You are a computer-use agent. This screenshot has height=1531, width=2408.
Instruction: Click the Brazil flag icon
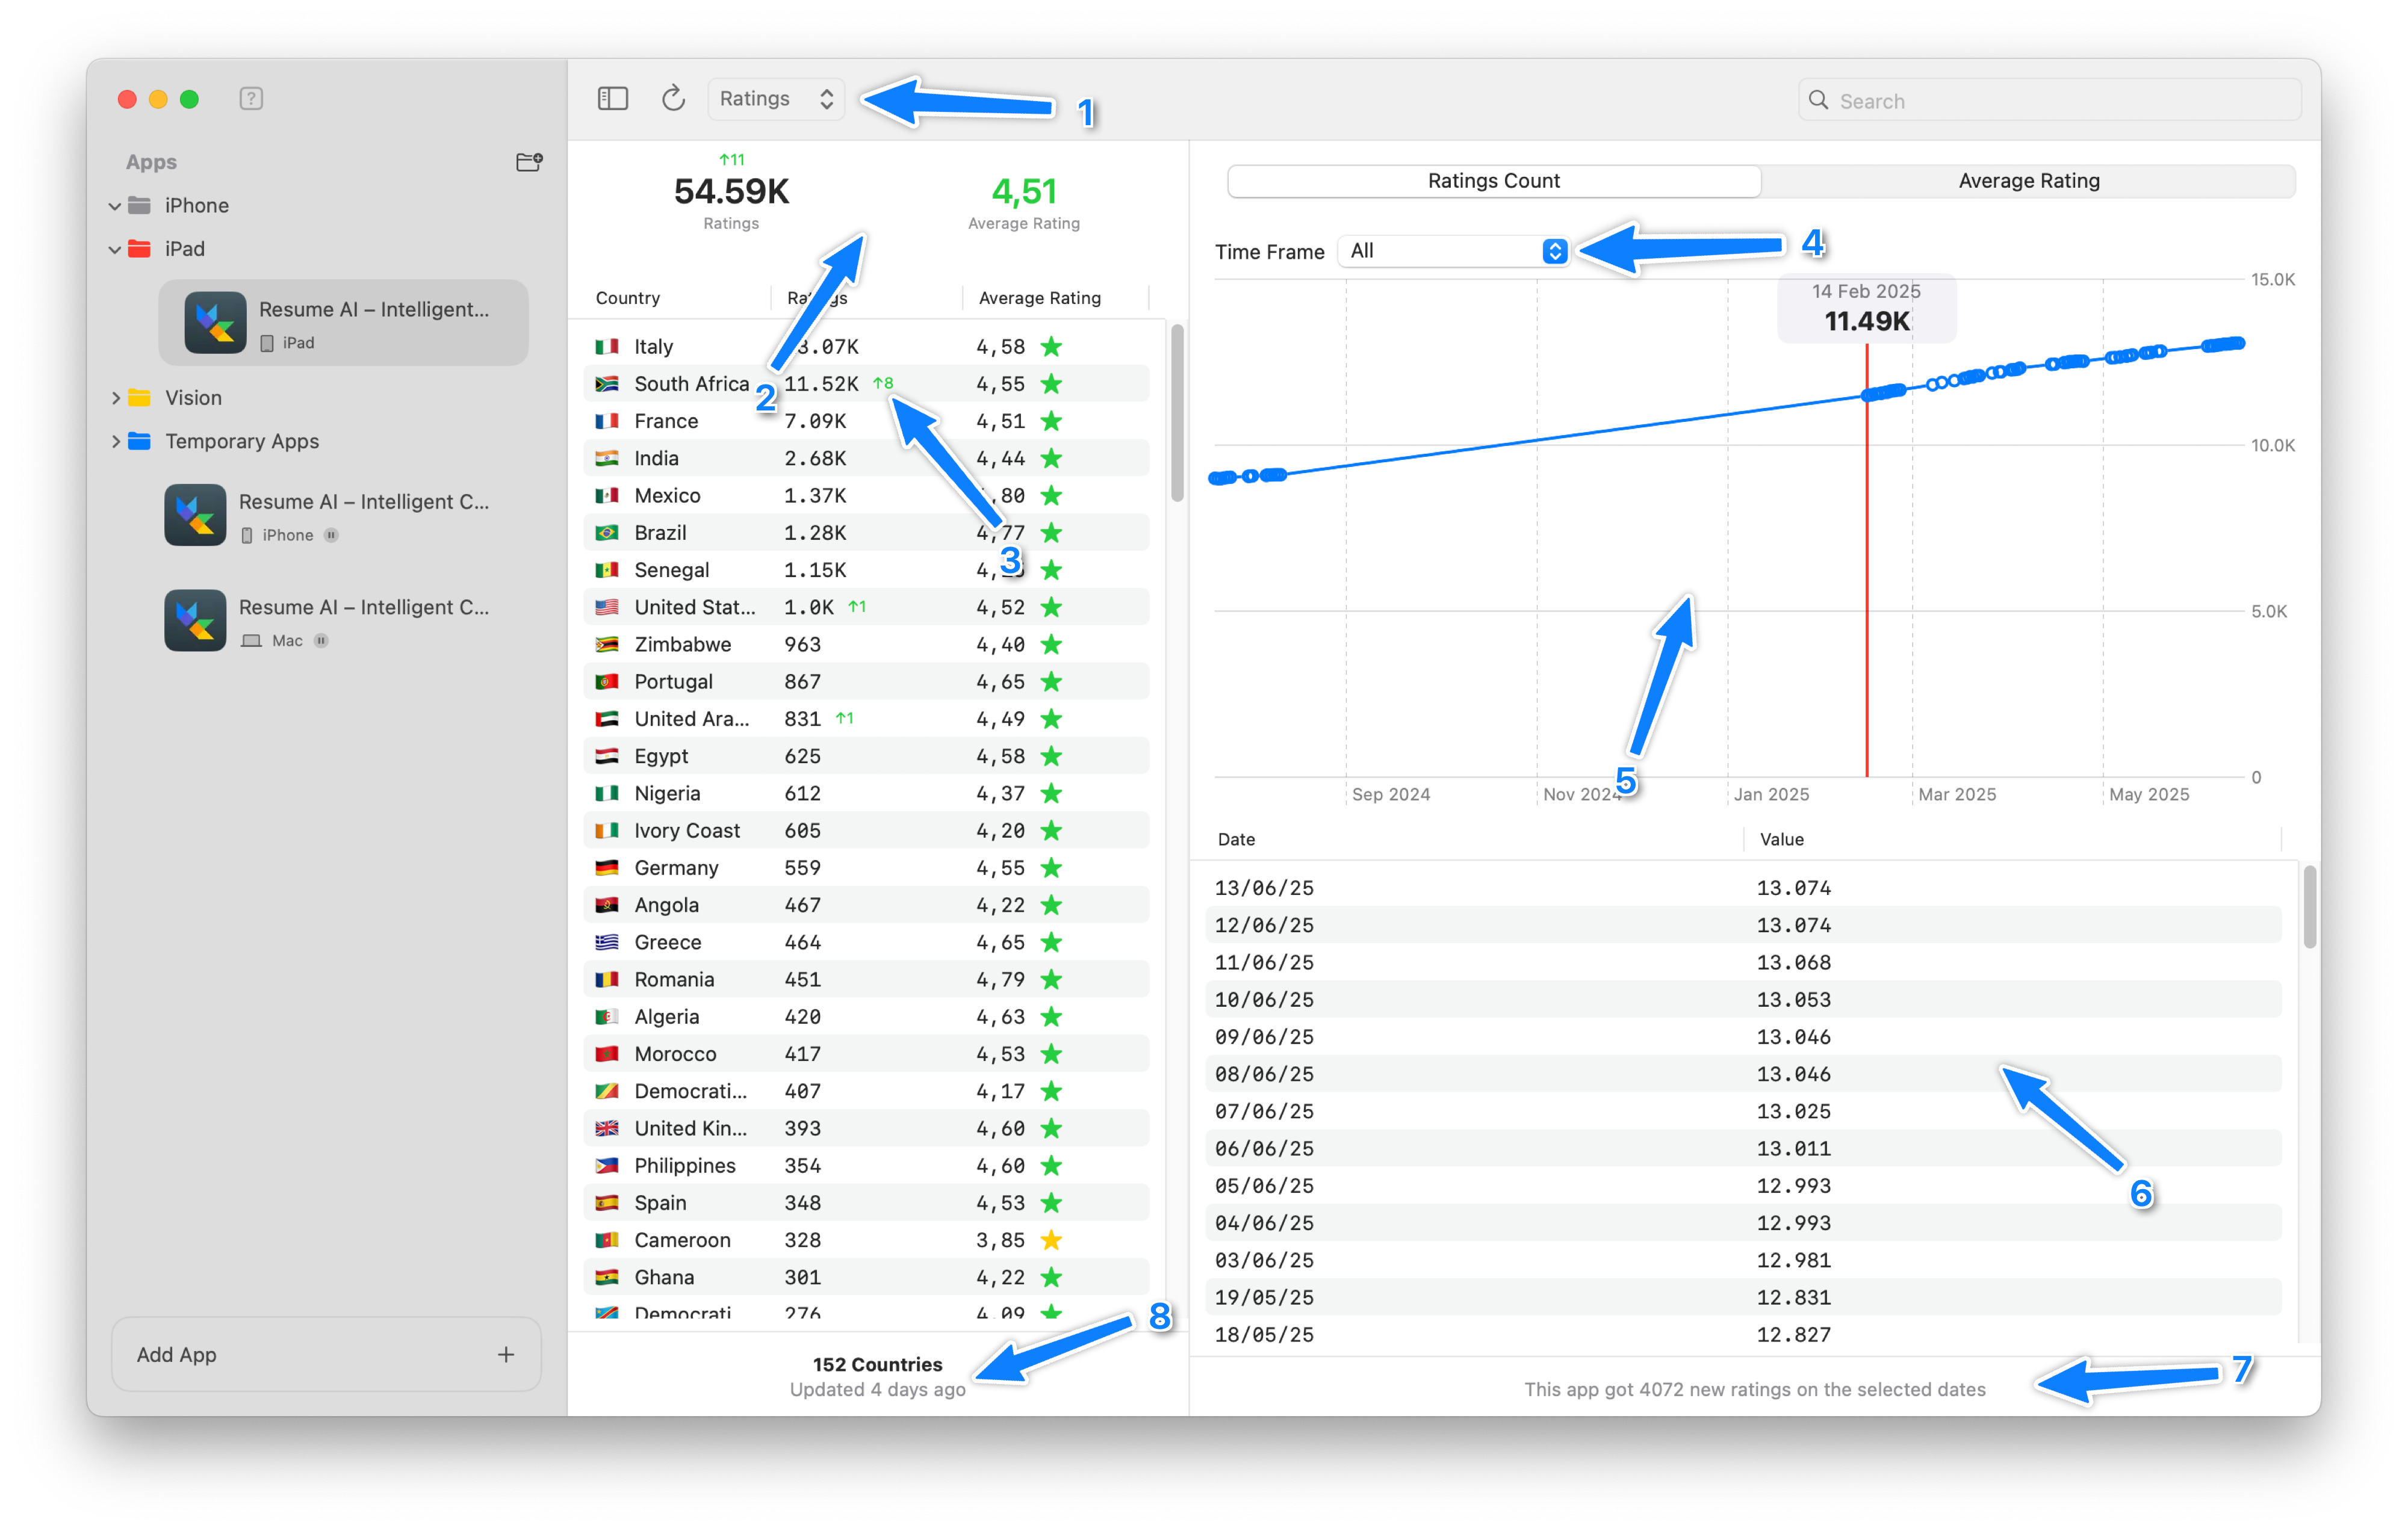click(x=606, y=533)
